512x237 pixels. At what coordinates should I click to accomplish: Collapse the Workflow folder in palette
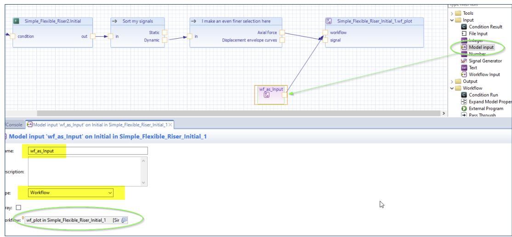[x=452, y=88]
